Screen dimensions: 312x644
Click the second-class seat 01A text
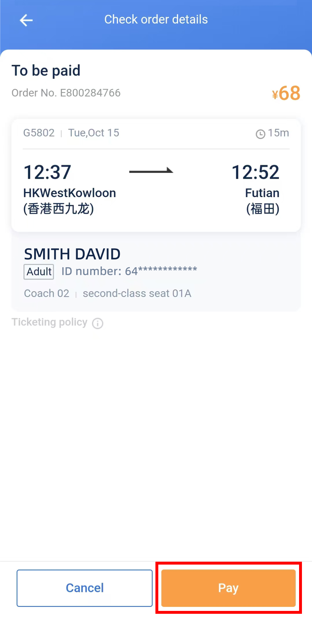(x=137, y=294)
